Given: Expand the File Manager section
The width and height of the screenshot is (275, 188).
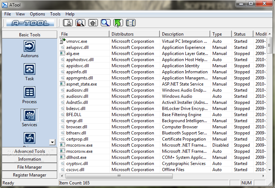Looking at the screenshot, I should click(30, 167).
